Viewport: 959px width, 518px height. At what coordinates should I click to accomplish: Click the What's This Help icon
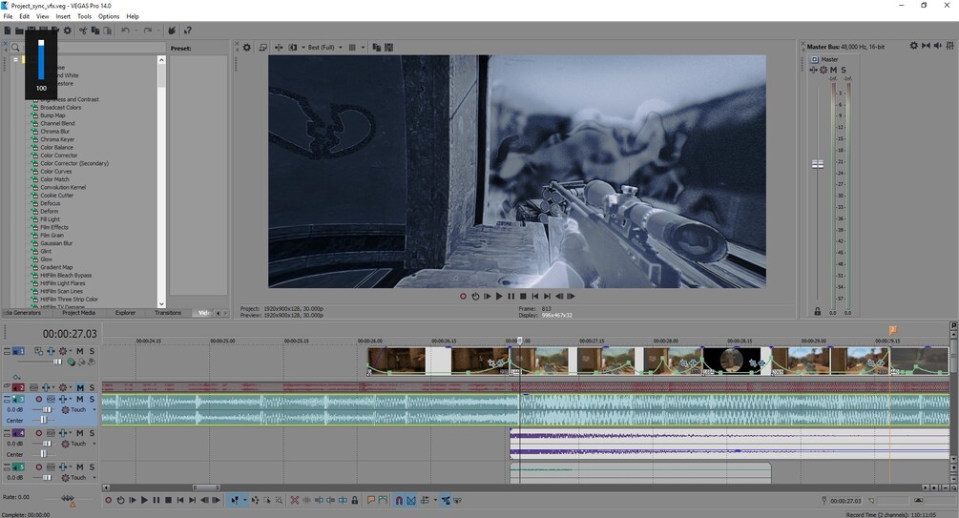pyautogui.click(x=188, y=30)
